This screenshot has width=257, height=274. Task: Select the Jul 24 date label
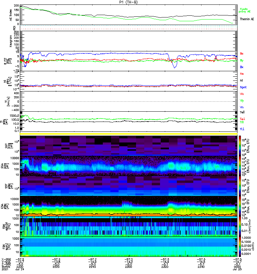pos(20,269)
